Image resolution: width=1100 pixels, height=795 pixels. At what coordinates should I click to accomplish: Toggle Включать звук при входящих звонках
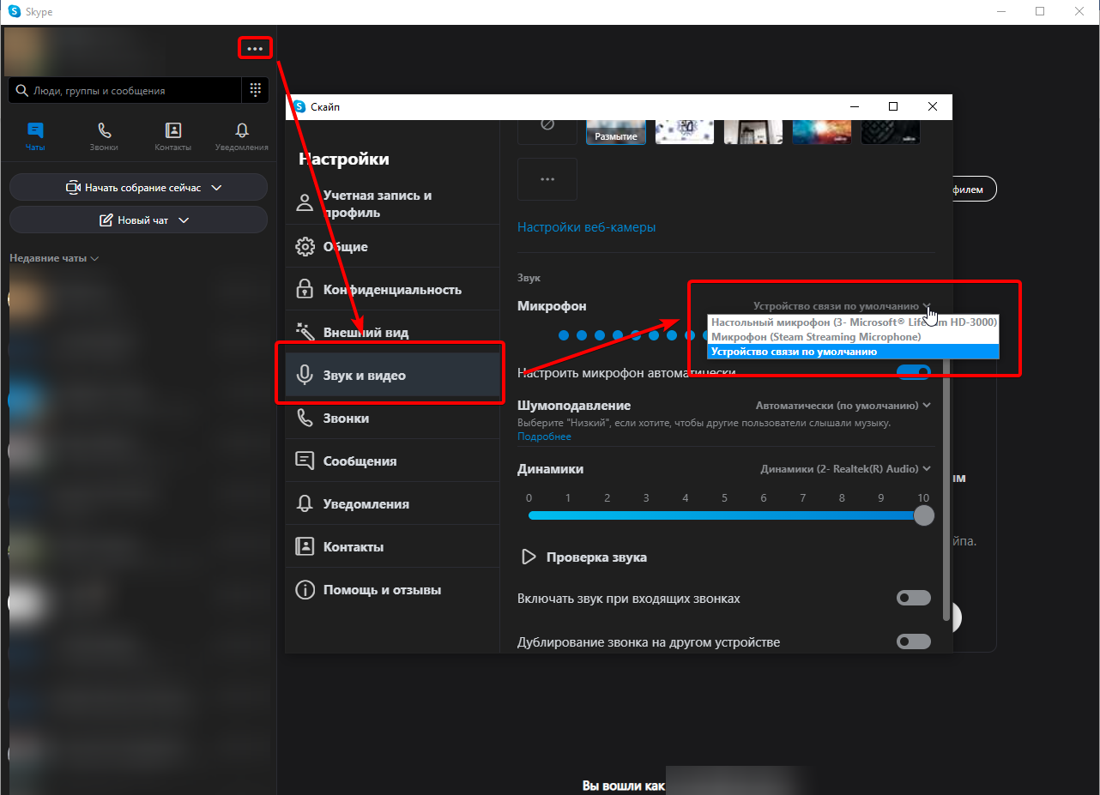pos(914,598)
